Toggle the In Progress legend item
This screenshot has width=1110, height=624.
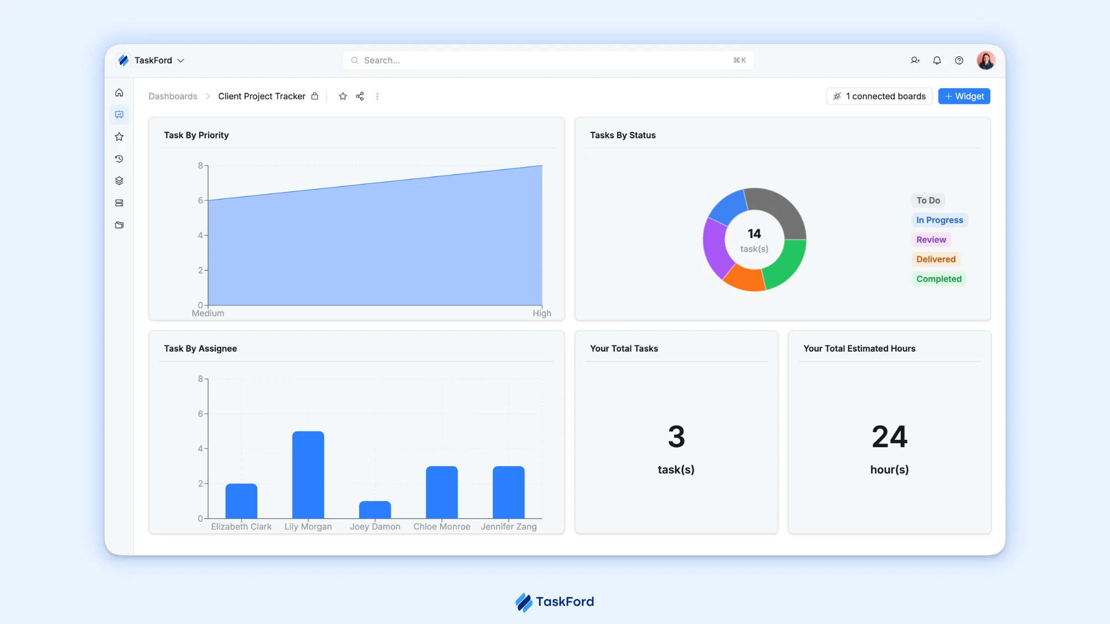[939, 220]
